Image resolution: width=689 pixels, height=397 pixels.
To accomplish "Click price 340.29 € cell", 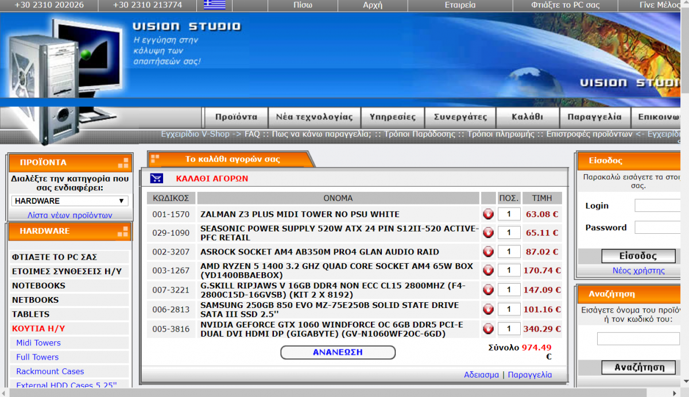I will [x=542, y=329].
